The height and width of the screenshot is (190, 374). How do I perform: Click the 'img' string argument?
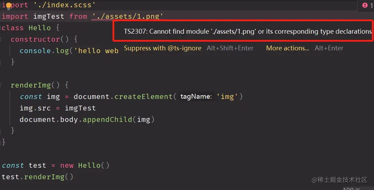[x=227, y=97]
